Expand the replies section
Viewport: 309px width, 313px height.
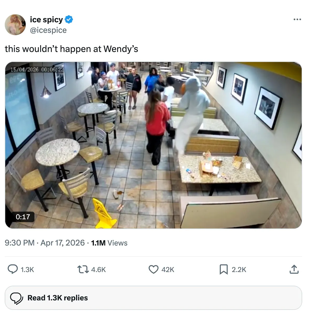tap(58, 298)
